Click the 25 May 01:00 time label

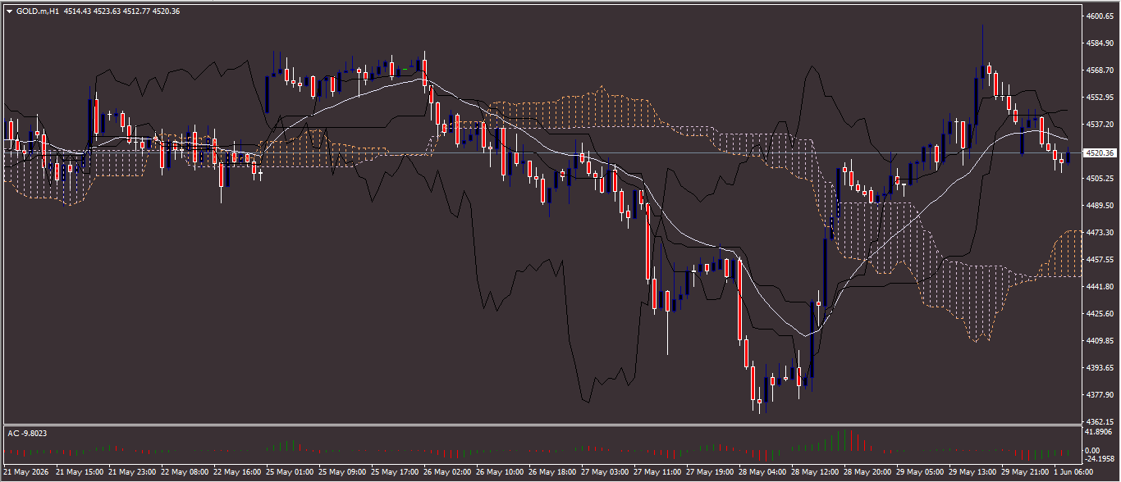pos(290,473)
